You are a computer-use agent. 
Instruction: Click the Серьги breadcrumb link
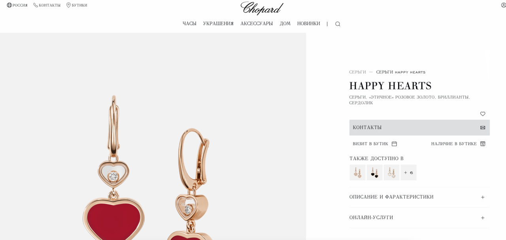pos(357,72)
